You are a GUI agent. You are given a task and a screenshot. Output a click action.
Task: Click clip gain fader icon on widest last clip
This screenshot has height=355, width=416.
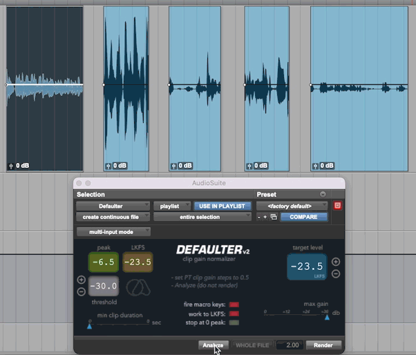point(315,166)
